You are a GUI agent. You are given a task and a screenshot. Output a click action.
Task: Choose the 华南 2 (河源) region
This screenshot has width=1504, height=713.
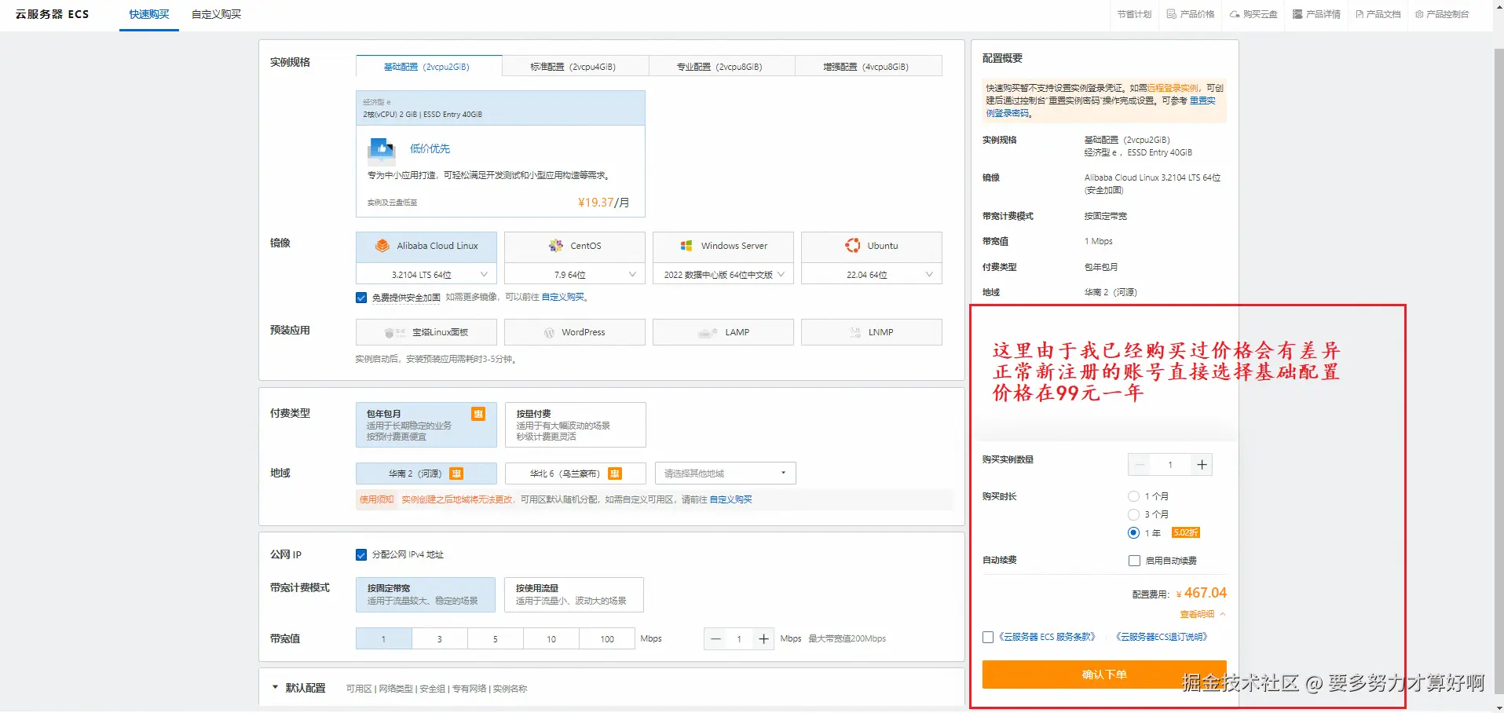point(426,474)
